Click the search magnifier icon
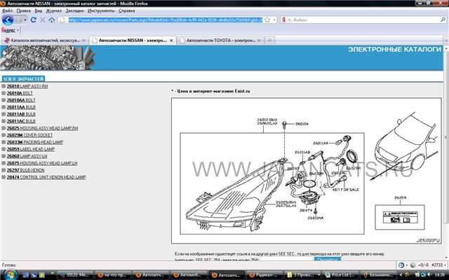 (x=443, y=20)
